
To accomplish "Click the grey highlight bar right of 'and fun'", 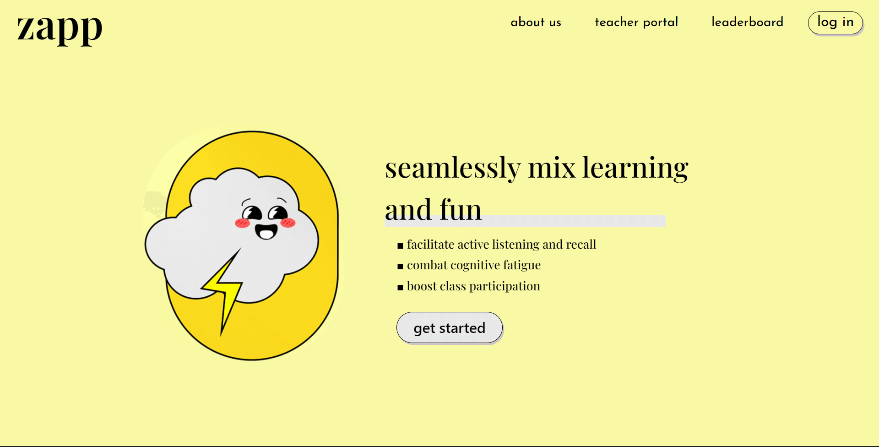I will tap(572, 221).
